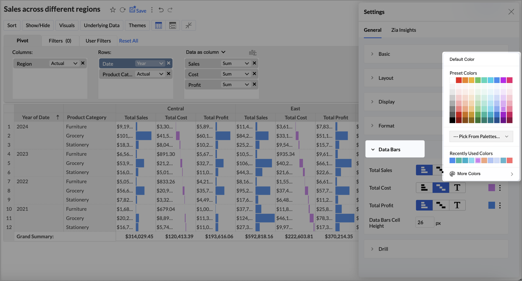Click the undo arrow icon
Image resolution: width=522 pixels, height=281 pixels.
tap(161, 10)
